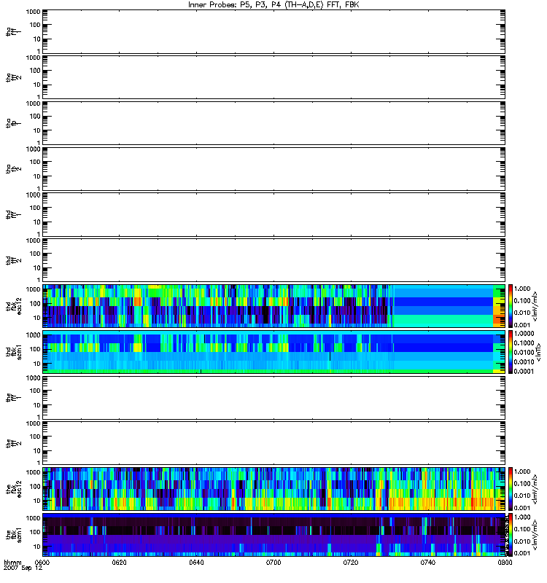The image size is (547, 583).
Task: Click the 'thd fbk scm1' y-axis title
Action: (x=14, y=352)
